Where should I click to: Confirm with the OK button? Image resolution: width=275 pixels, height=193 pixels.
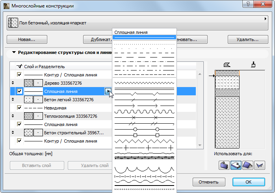point(249,182)
